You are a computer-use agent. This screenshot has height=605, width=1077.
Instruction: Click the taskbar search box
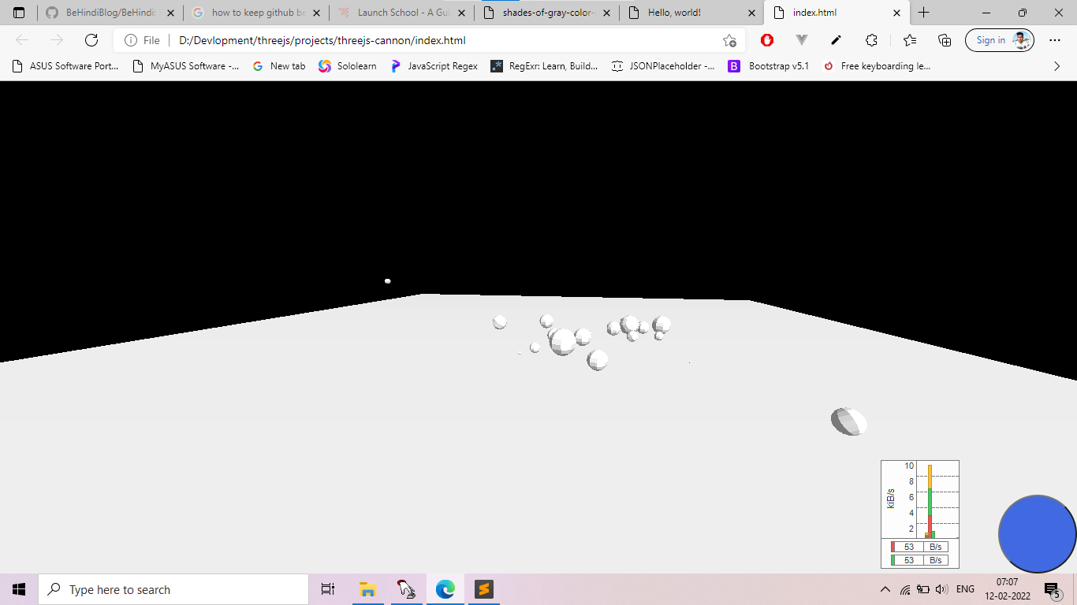pos(173,589)
